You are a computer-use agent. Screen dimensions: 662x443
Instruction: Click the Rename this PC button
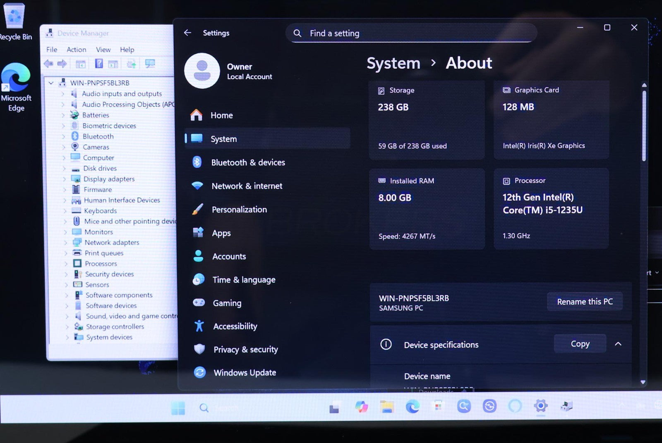pyautogui.click(x=584, y=302)
